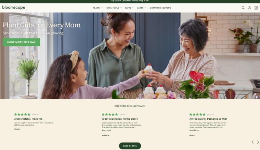This screenshot has width=260, height=150.
Task: Read More on Angela M.'s review
Action: coord(106,130)
